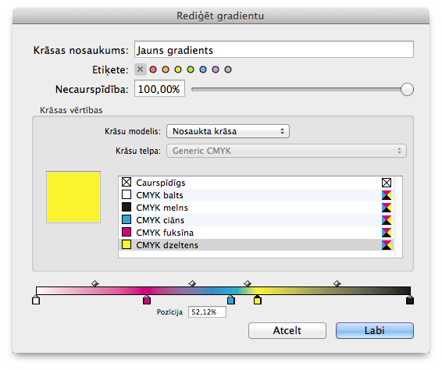Screen dimensions: 442x370
Task: Pick CMYK fuksīna color entry
Action: [x=256, y=233]
